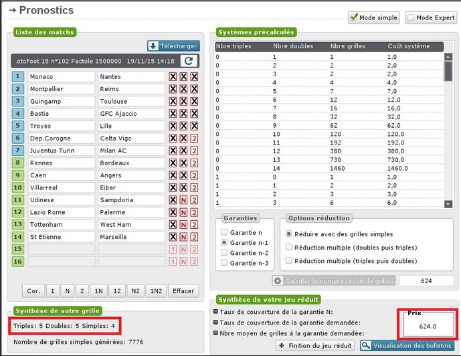This screenshot has height=356, width=461.
Task: Select the Garantie n-2 option
Action: [x=224, y=253]
